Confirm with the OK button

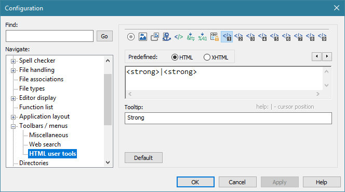point(195,182)
